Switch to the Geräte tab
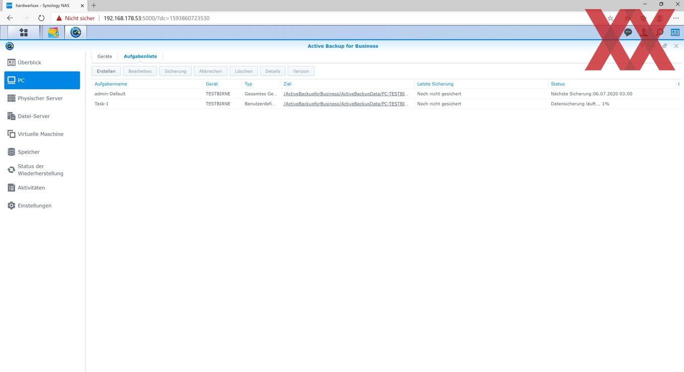The width and height of the screenshot is (684, 372). pyautogui.click(x=105, y=56)
